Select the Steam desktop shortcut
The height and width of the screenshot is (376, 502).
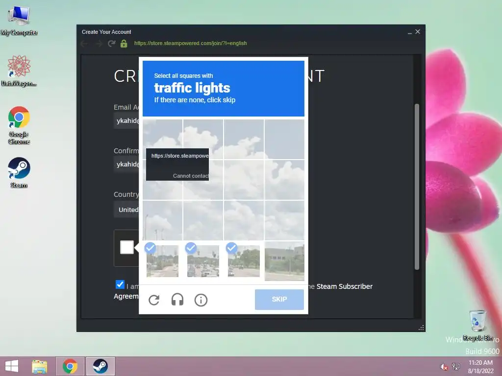click(19, 172)
